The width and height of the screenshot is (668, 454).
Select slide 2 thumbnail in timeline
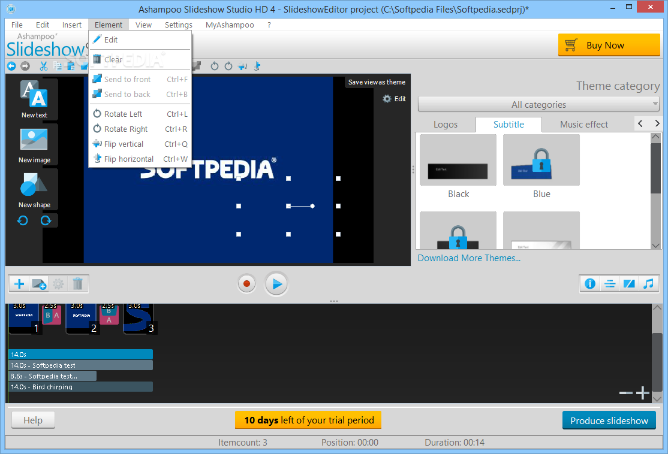coord(82,318)
